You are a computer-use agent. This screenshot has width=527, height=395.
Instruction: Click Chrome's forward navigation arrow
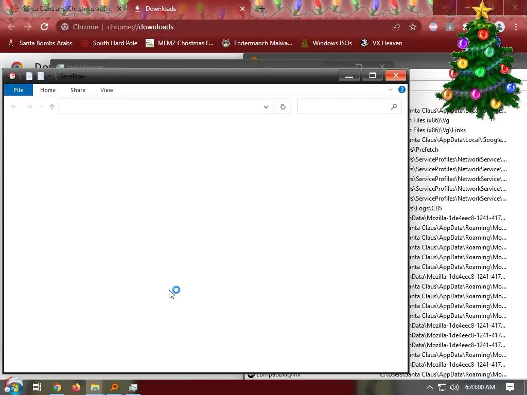28,27
